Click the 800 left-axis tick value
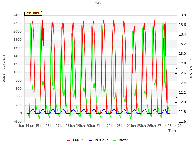195x146 pixels. pos(19,80)
